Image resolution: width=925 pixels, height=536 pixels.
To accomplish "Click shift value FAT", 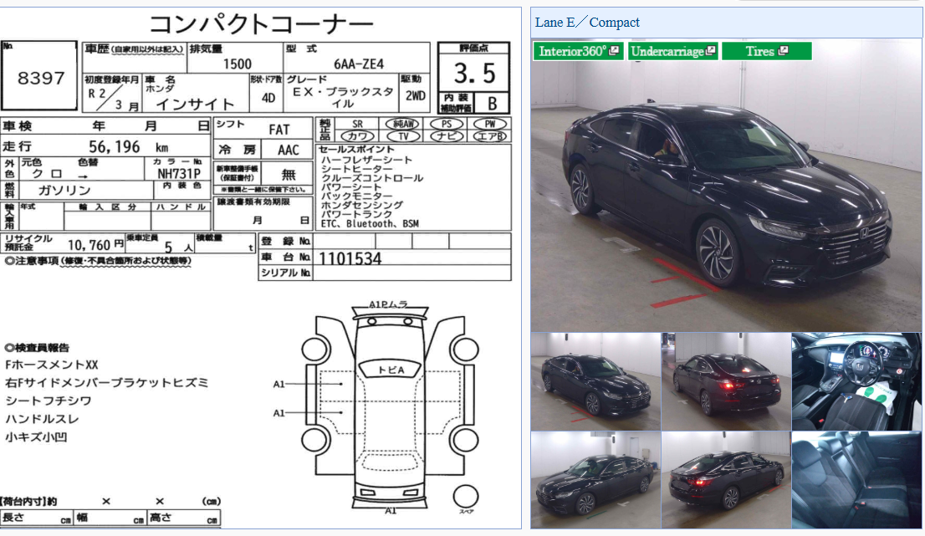I will (279, 130).
